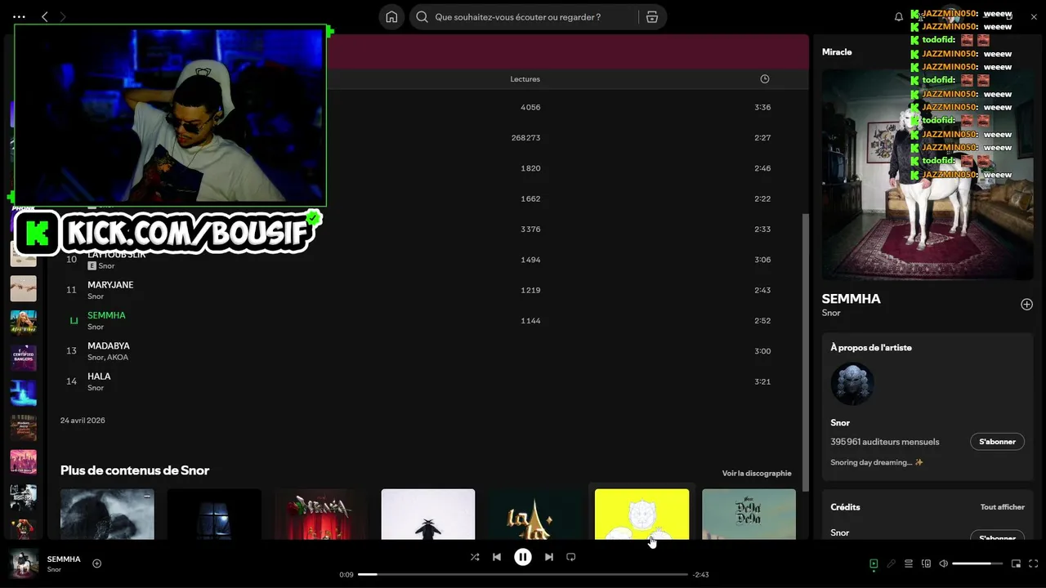
Task: Go forward with the right arrow
Action: [63, 16]
